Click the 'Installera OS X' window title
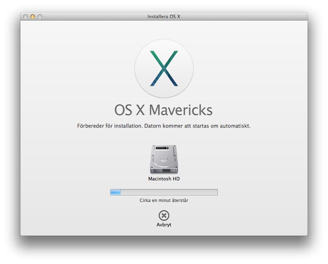The width and height of the screenshot is (328, 264). click(164, 16)
